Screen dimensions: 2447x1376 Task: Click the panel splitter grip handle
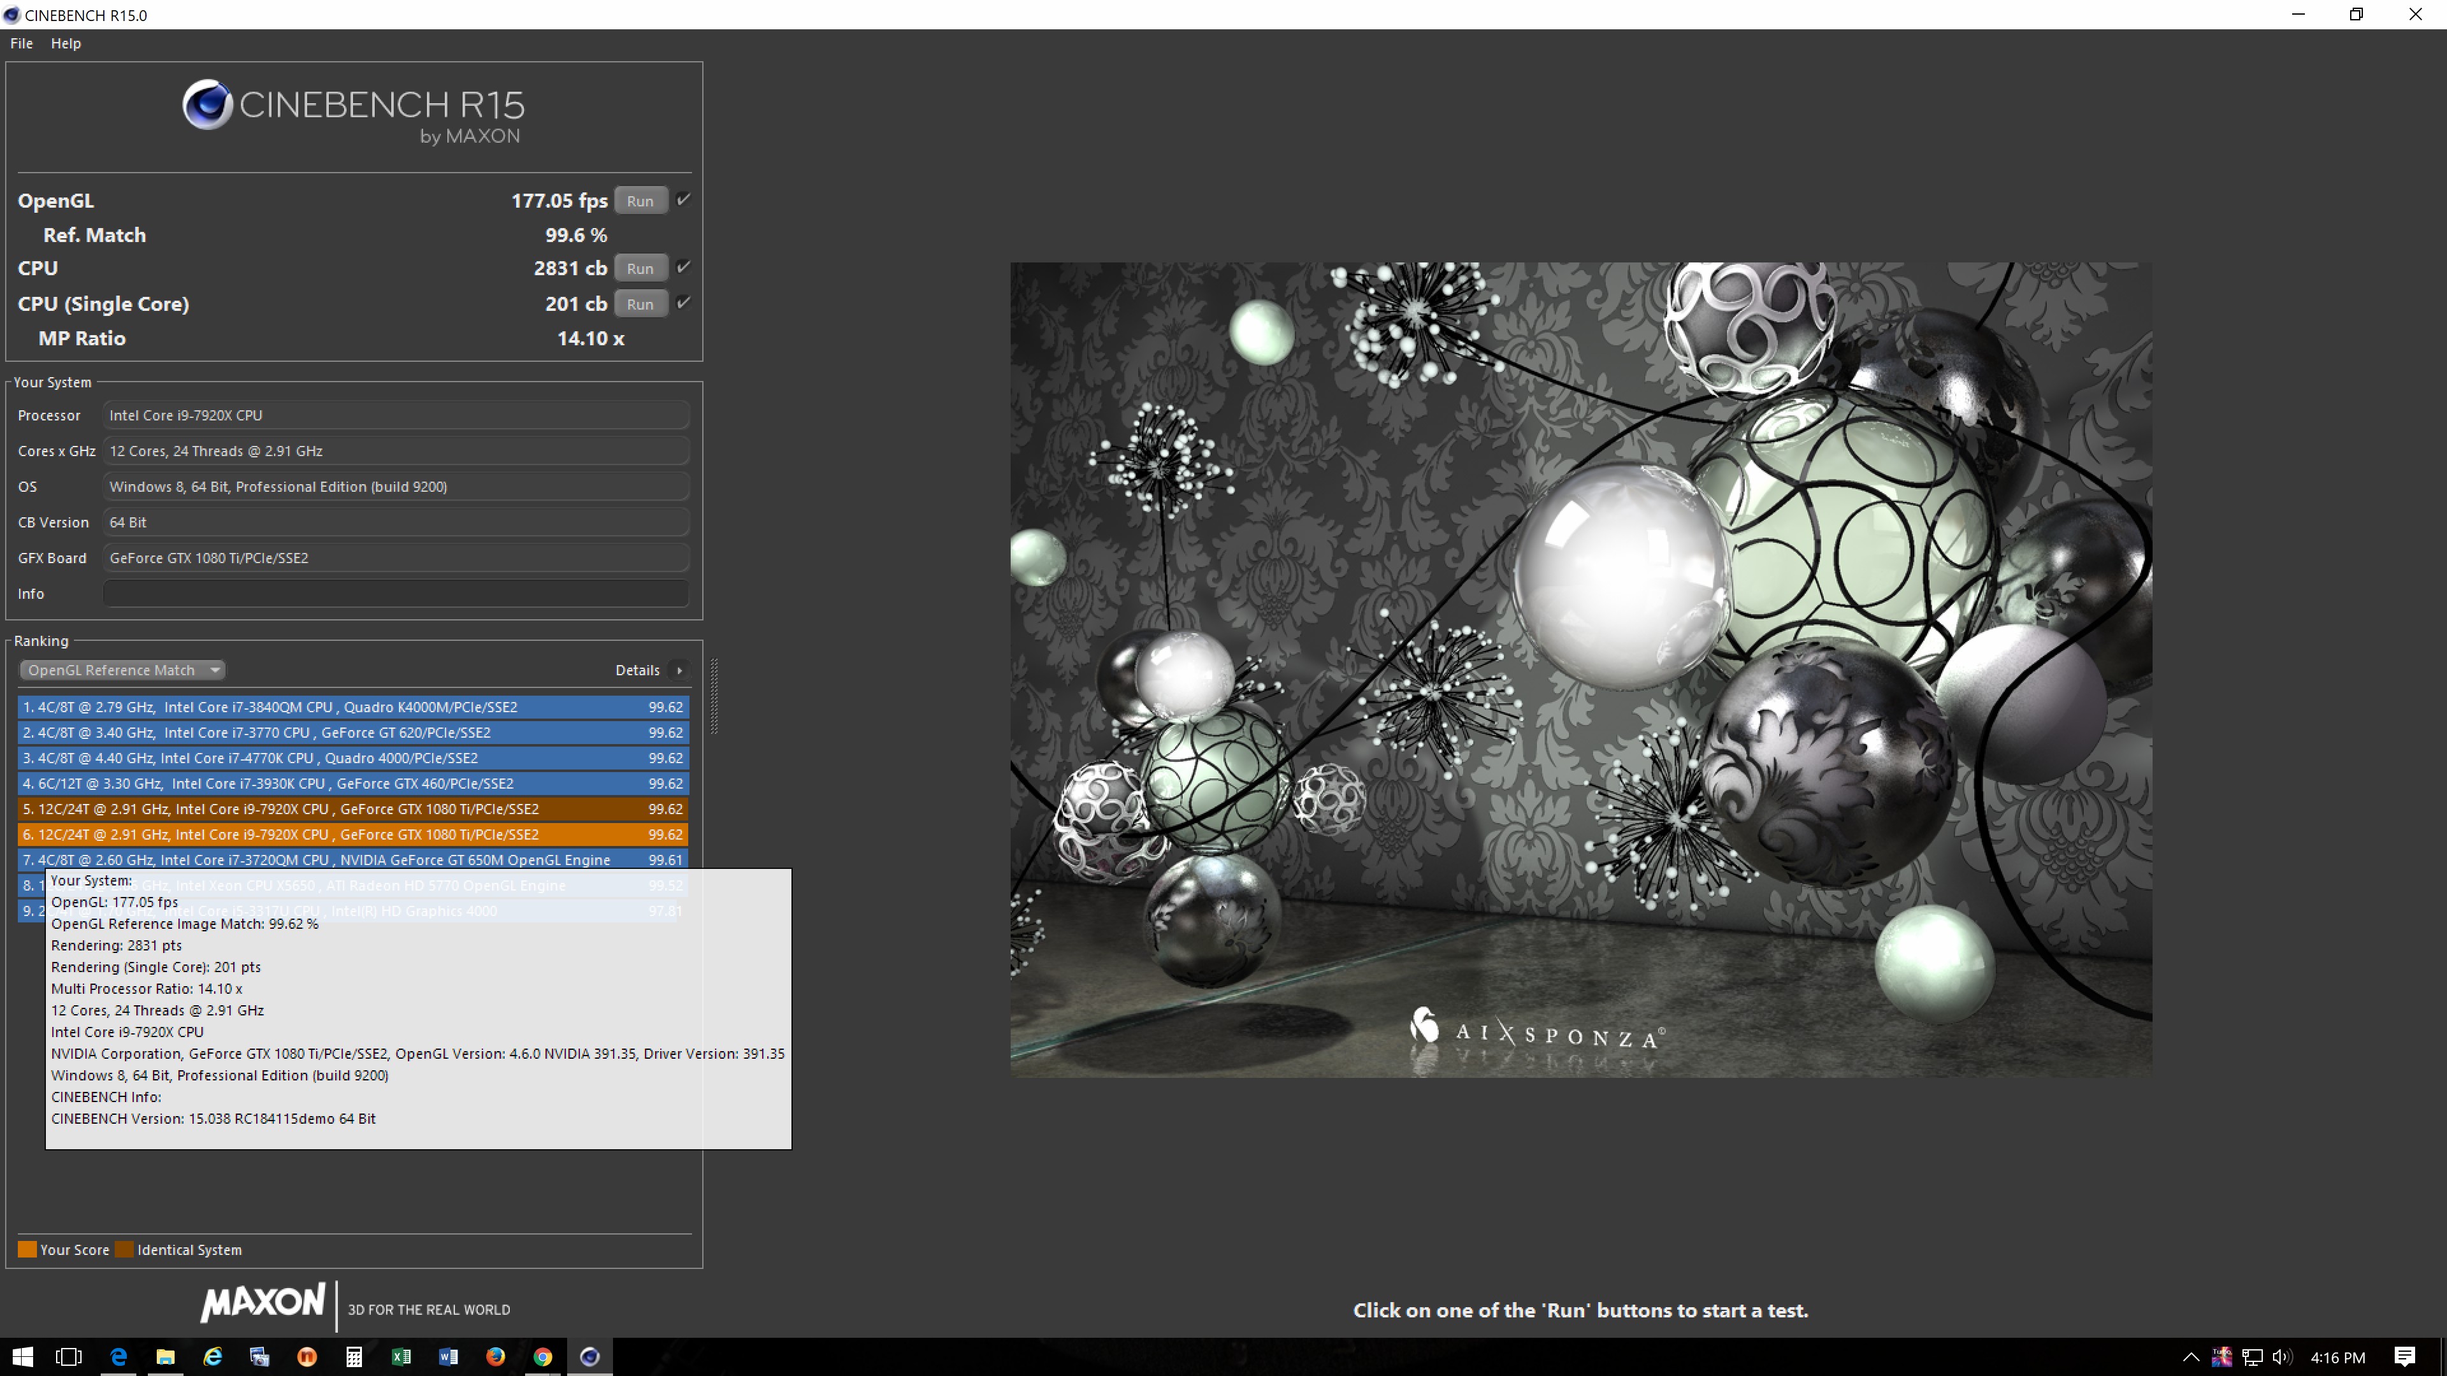point(714,696)
